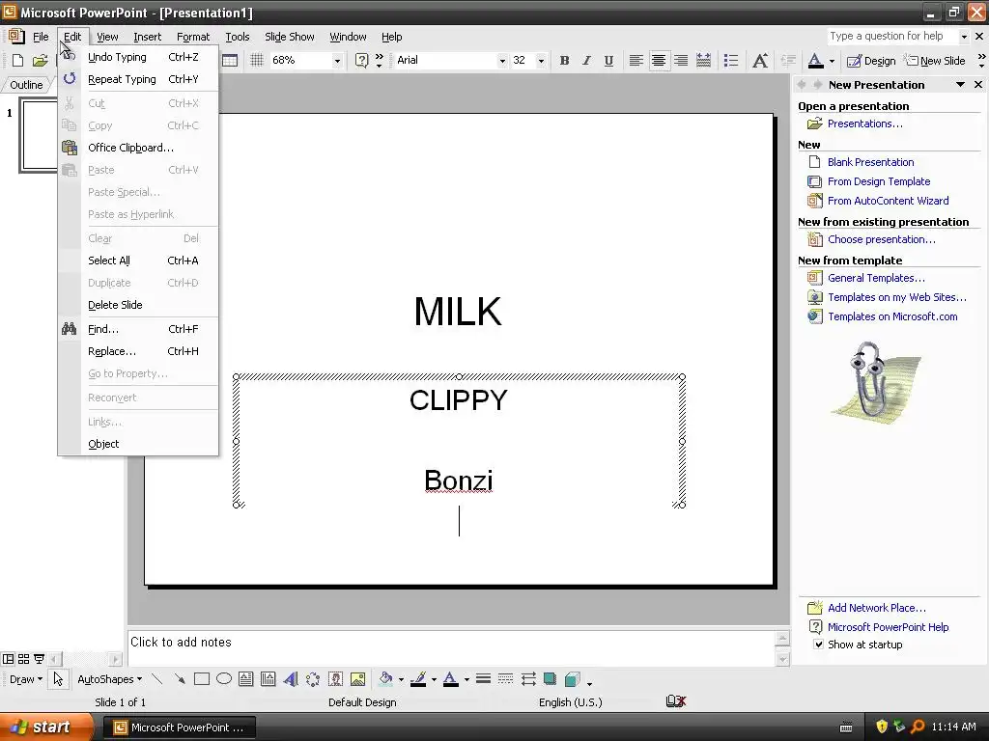Image resolution: width=989 pixels, height=741 pixels.
Task: Click the Vertical Text Box icon
Action: (268, 678)
